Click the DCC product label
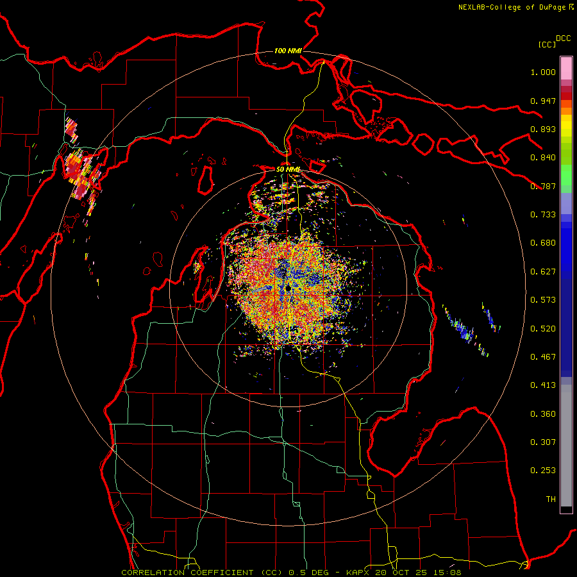This screenshot has height=577, width=577. 564,38
